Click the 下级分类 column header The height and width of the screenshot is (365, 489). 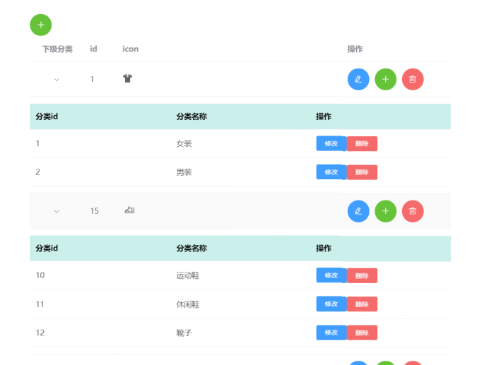pyautogui.click(x=57, y=49)
